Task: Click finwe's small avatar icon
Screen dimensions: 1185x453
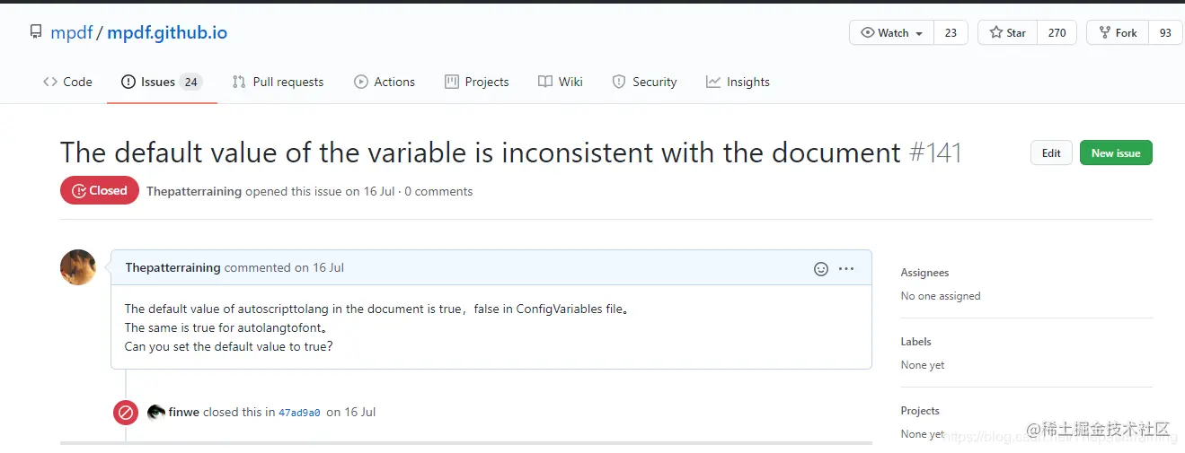Action: coord(156,413)
